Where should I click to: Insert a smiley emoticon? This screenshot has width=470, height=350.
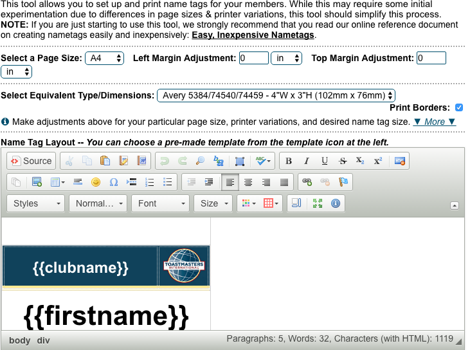(x=96, y=182)
